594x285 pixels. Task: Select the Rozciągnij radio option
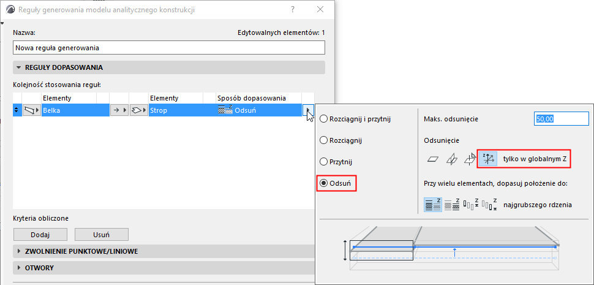point(341,140)
